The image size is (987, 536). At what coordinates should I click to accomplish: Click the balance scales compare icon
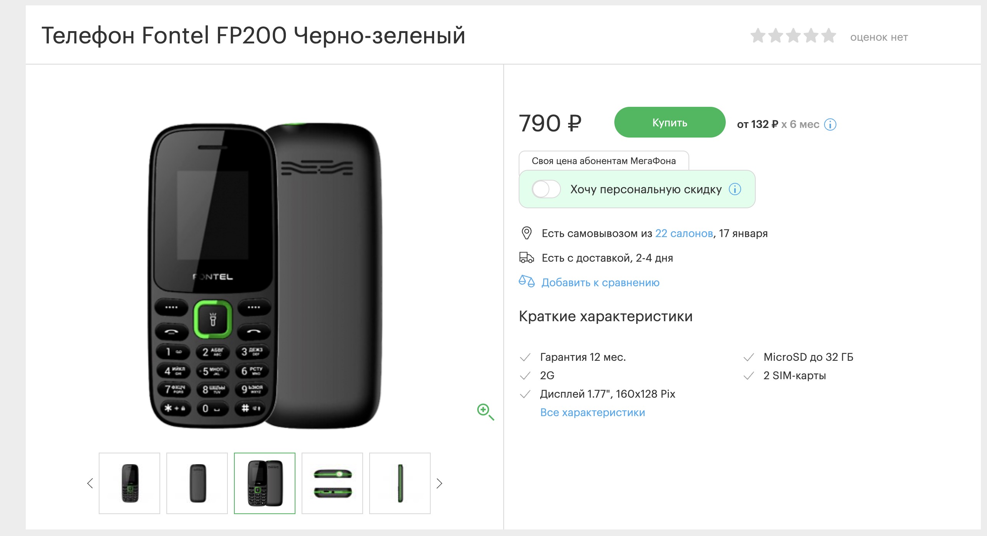(x=526, y=282)
